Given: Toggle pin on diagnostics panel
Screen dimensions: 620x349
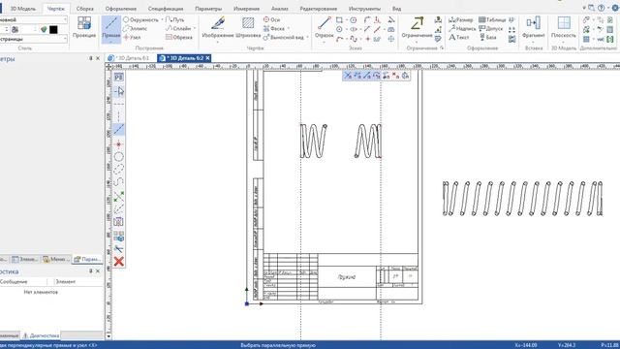Looking at the screenshot, I should pos(90,271).
